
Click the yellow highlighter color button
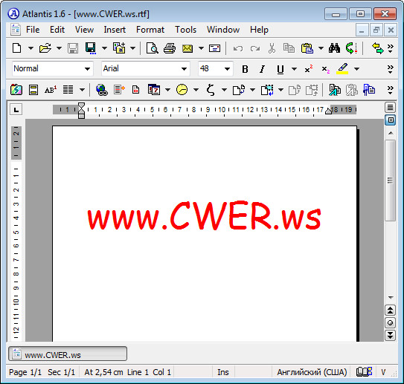pos(342,69)
